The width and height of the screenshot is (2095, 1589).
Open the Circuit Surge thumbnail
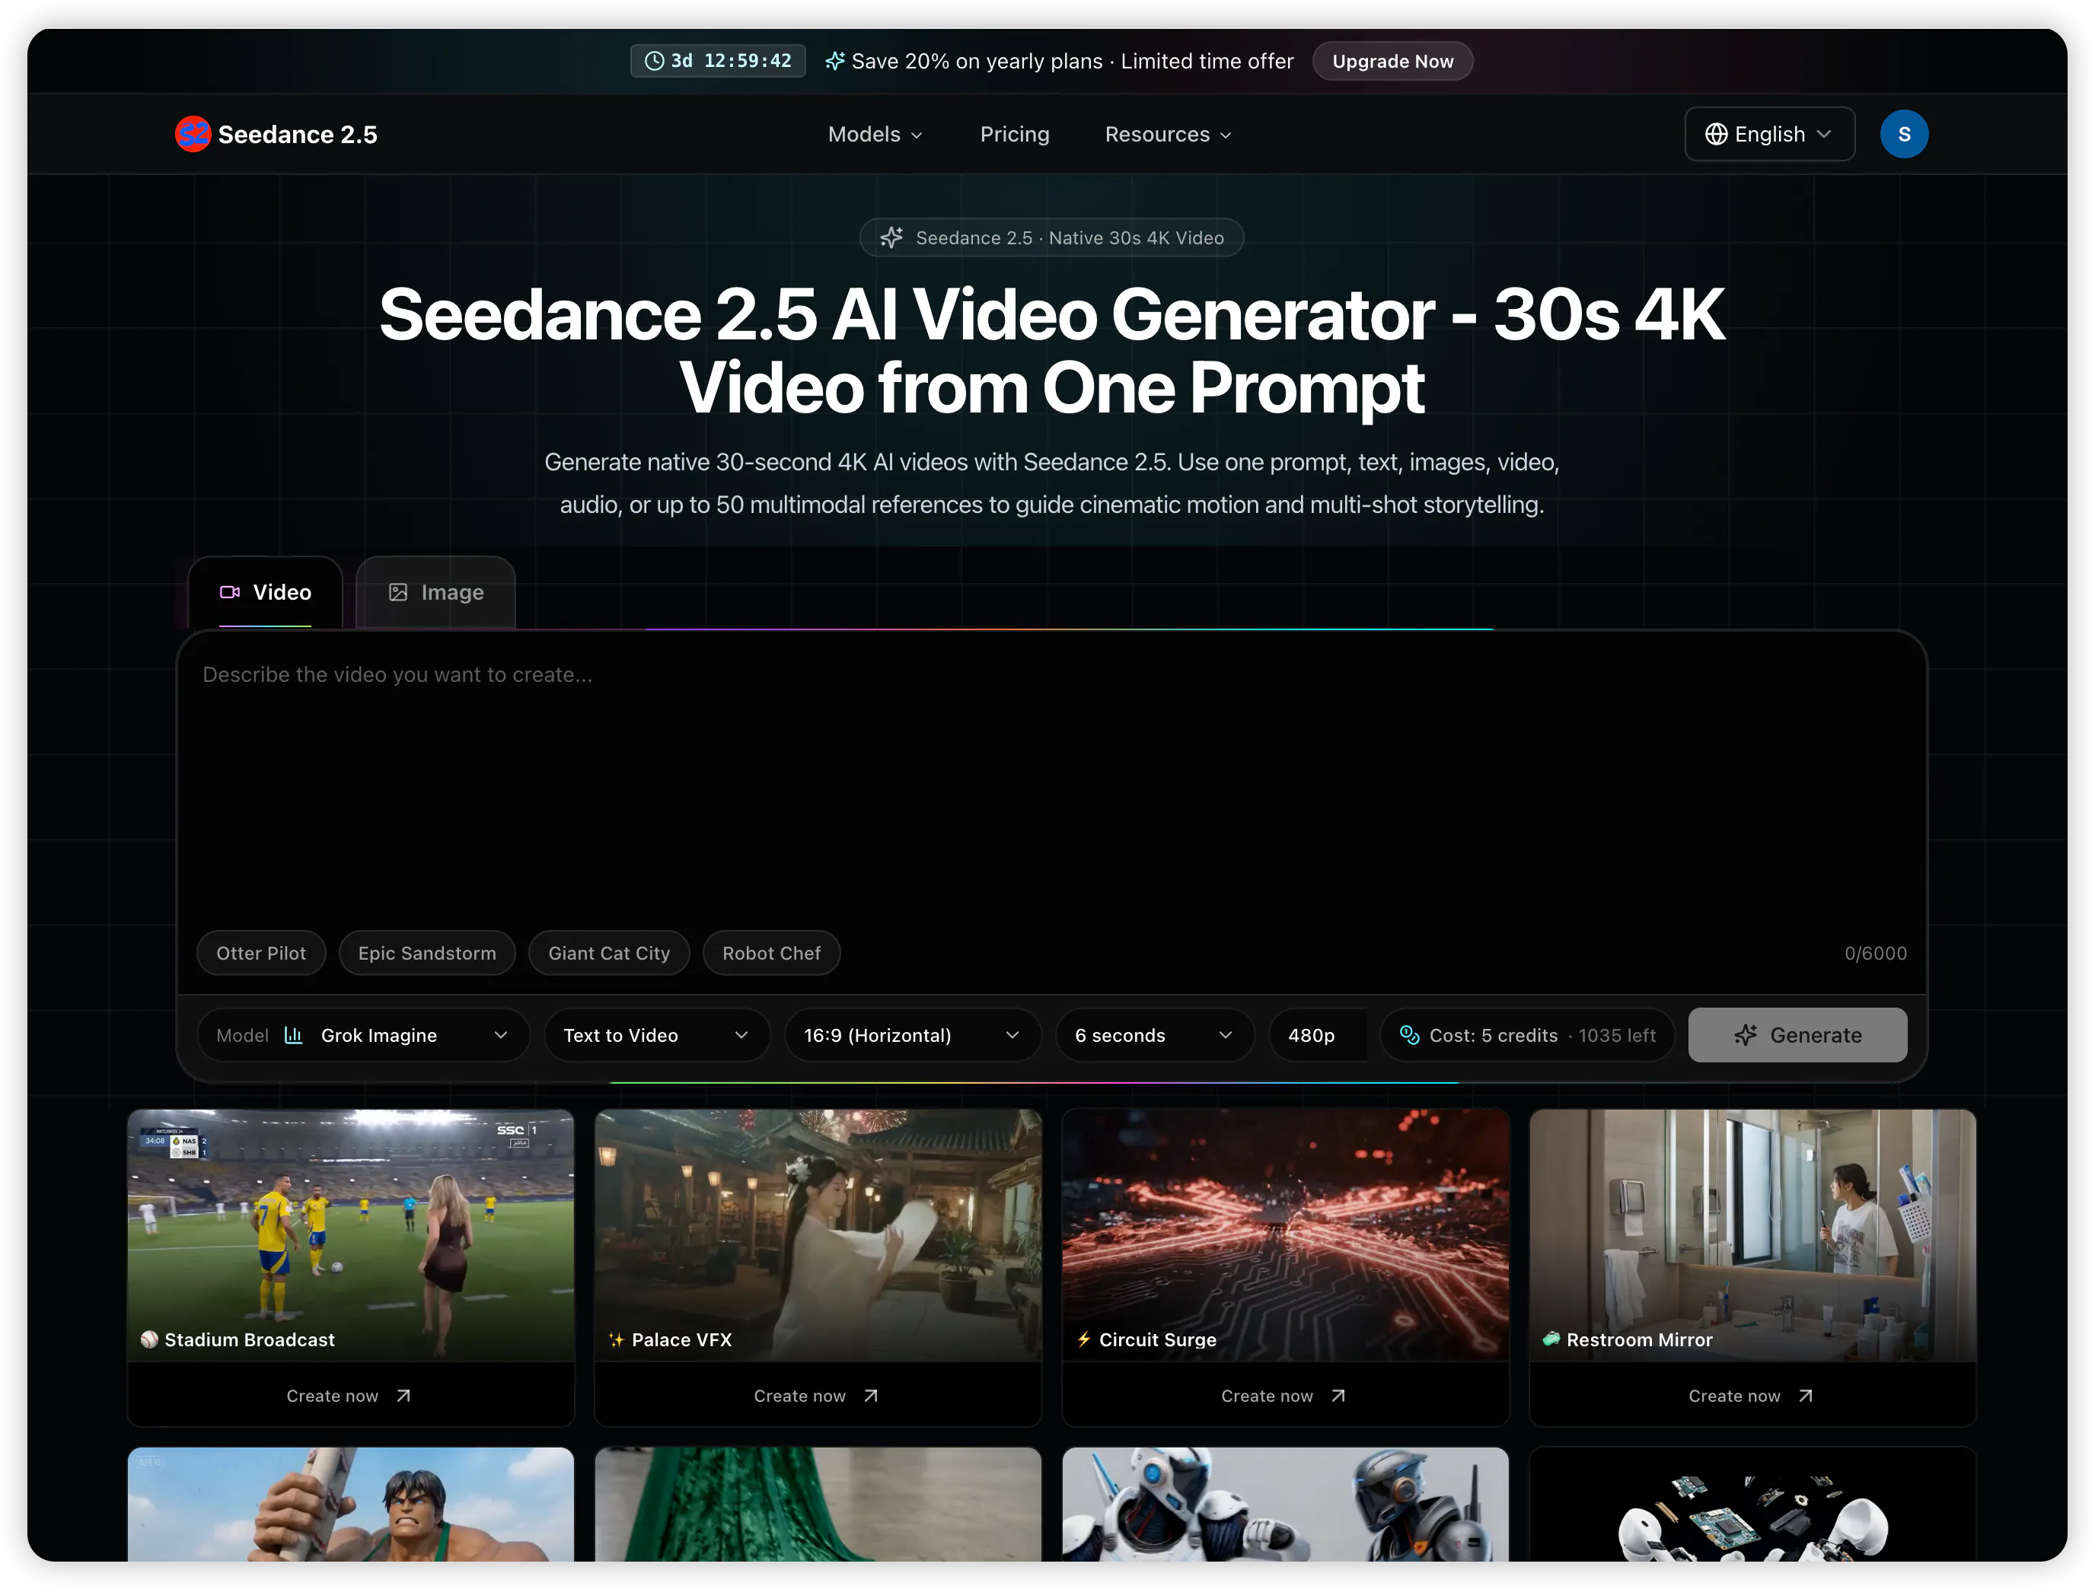(1285, 1236)
